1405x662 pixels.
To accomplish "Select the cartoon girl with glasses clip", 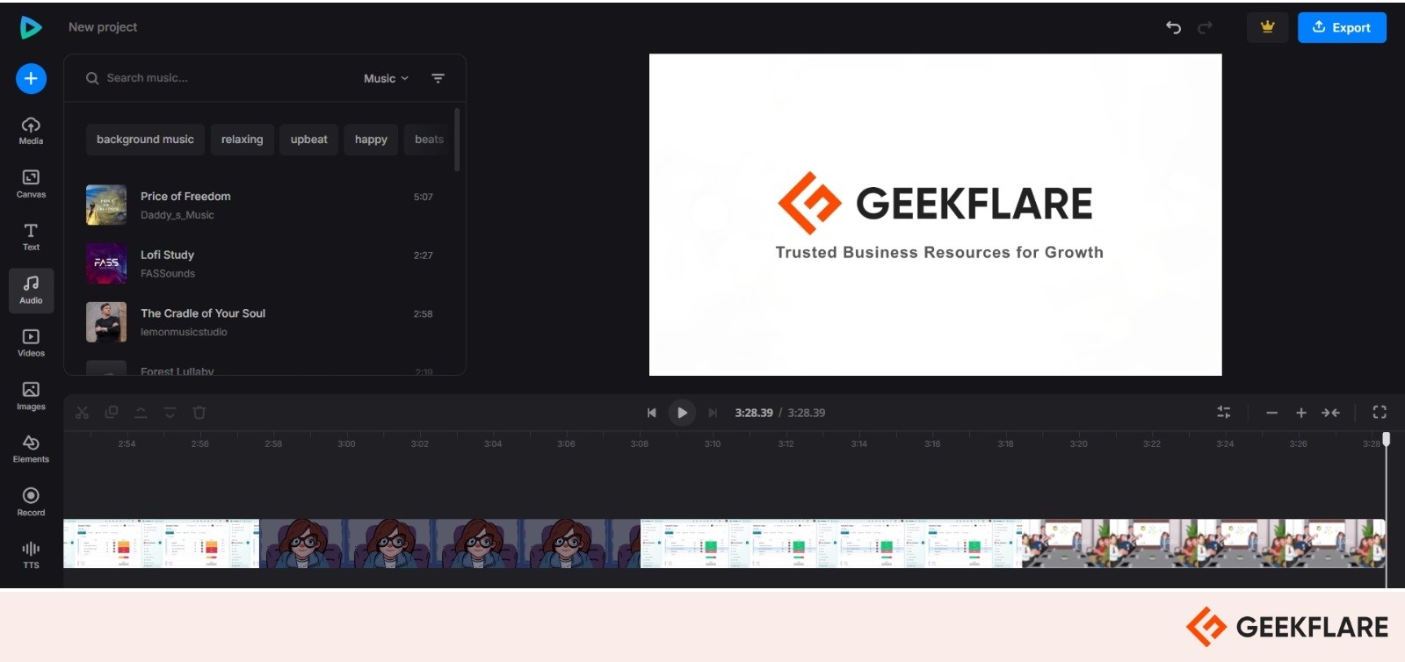I will tap(450, 543).
